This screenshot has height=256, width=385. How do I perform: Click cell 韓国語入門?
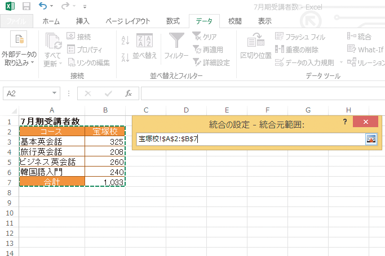(52, 172)
